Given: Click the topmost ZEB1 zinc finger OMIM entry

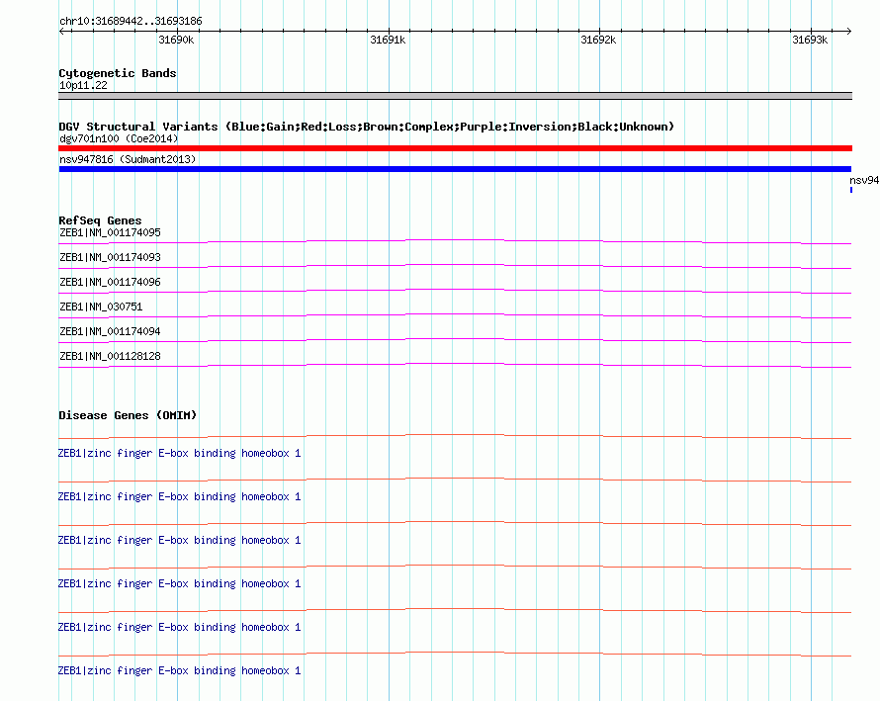Looking at the screenshot, I should coord(179,453).
